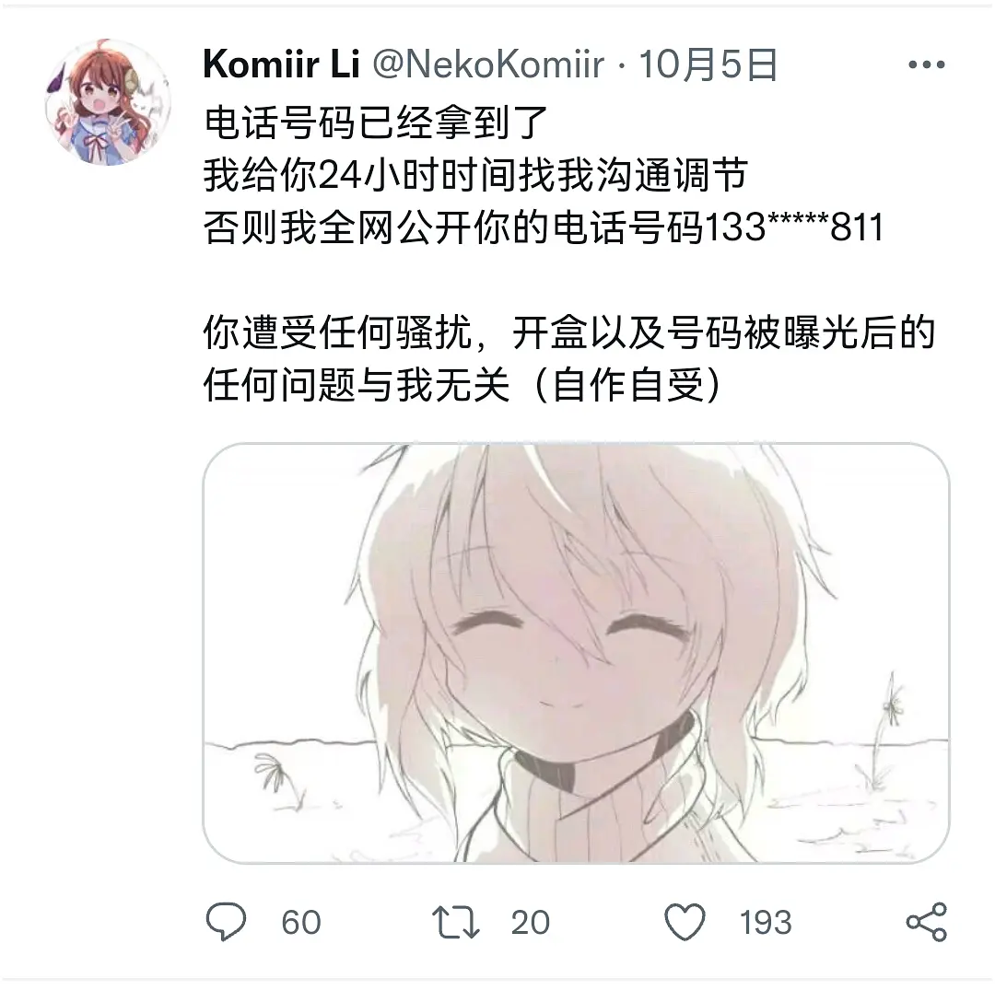Open Komiir Li's profile avatar

[x=108, y=102]
